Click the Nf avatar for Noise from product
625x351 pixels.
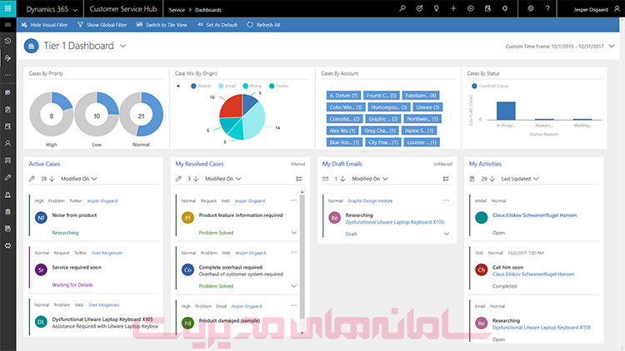point(41,218)
